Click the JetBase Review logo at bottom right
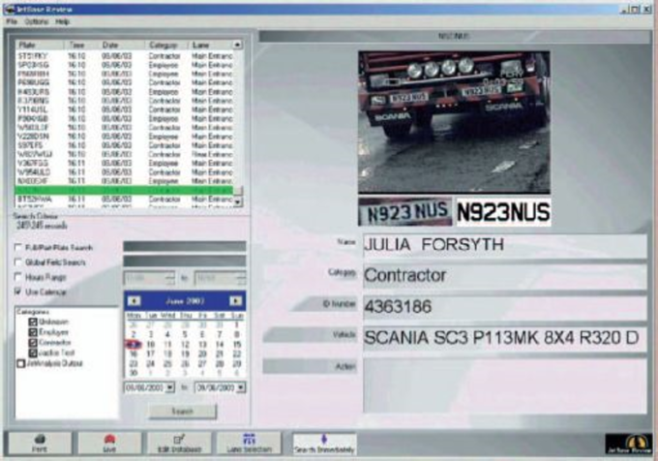This screenshot has height=461, width=658. coord(628,444)
